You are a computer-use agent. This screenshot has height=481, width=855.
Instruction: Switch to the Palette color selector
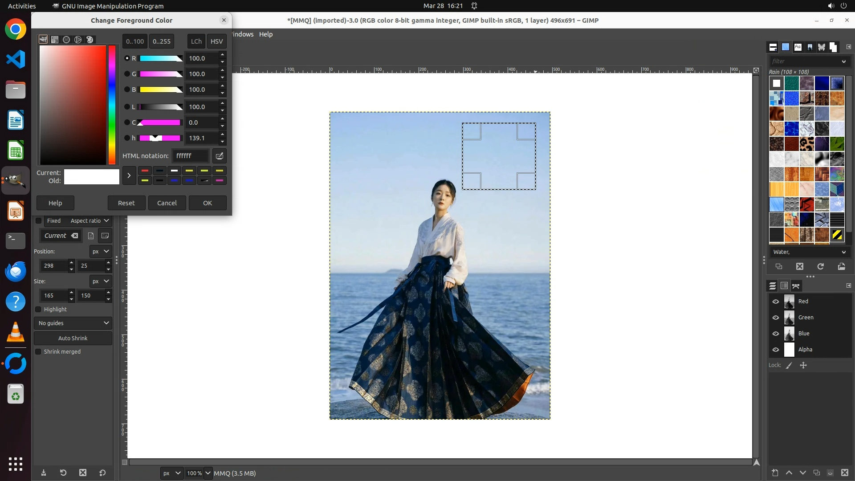pyautogui.click(x=90, y=40)
